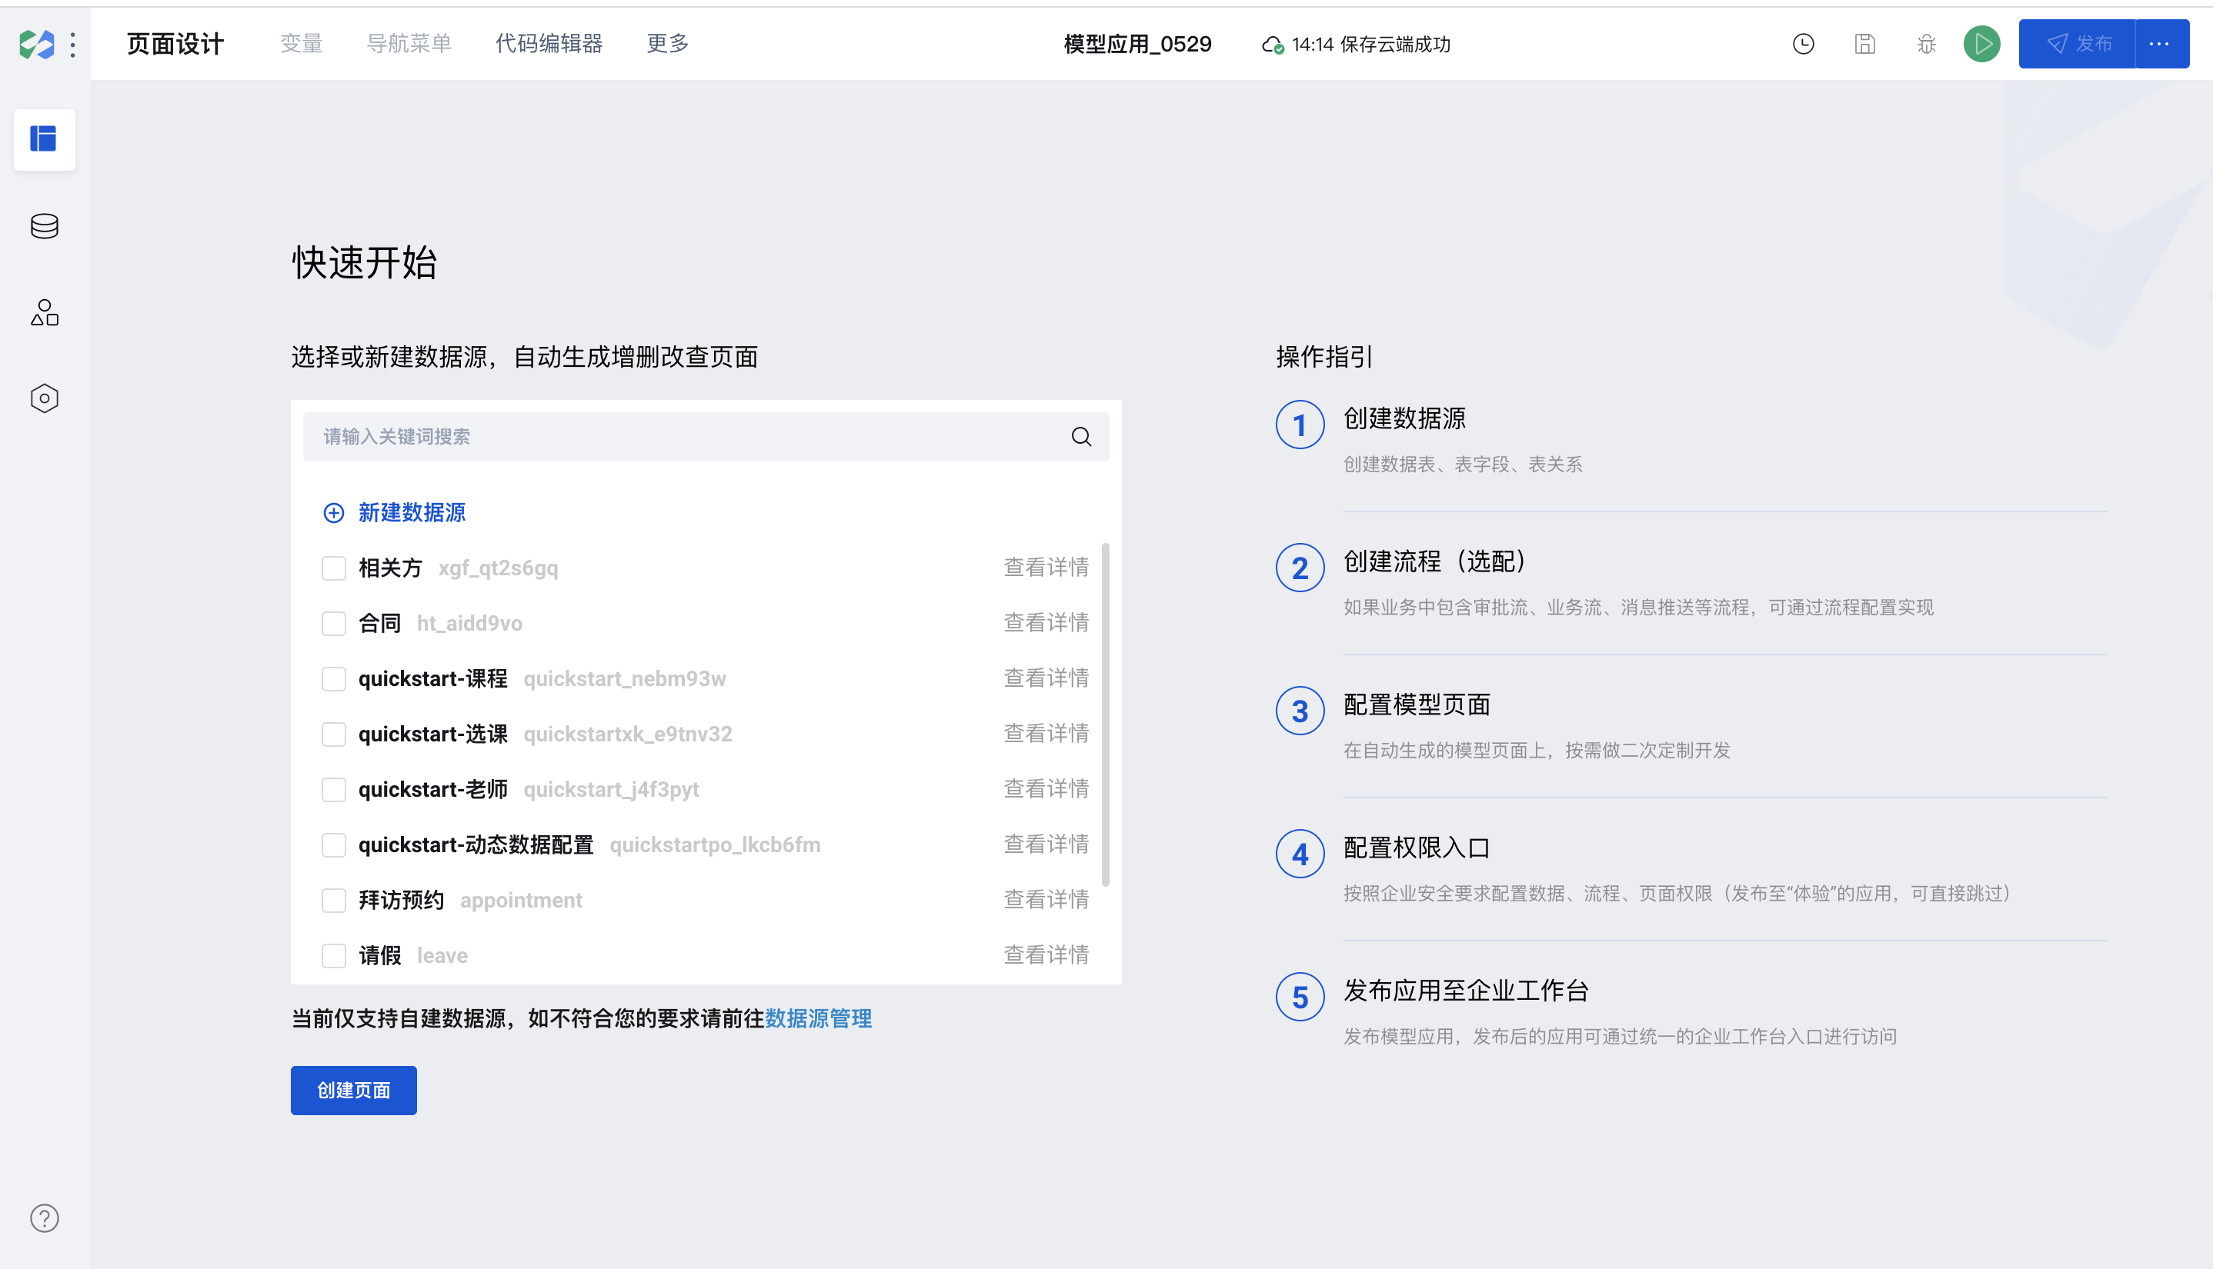The image size is (2213, 1269).
Task: Open the data source database sidebar icon
Action: [x=45, y=227]
